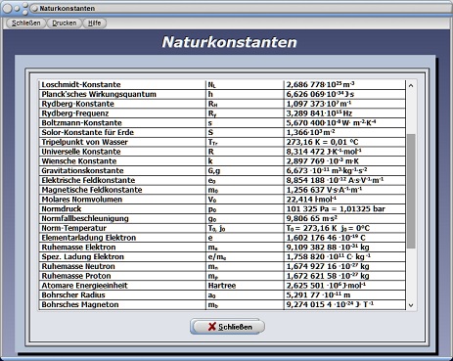453x361 pixels.
Task: Select the Ruhemasse Elektron cell
Action: click(x=122, y=248)
